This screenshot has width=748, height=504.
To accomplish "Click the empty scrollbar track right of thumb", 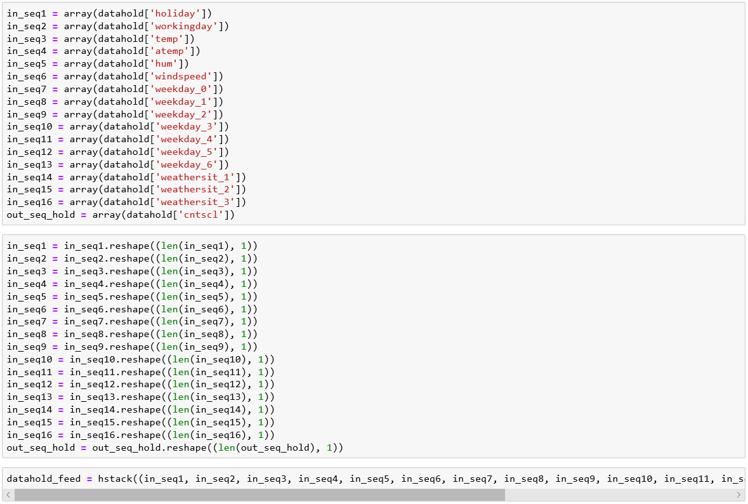I will coord(619,495).
